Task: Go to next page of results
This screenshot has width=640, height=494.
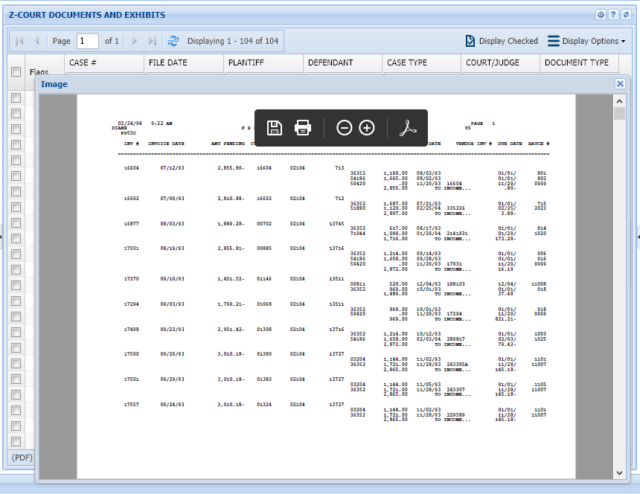Action: (x=134, y=41)
